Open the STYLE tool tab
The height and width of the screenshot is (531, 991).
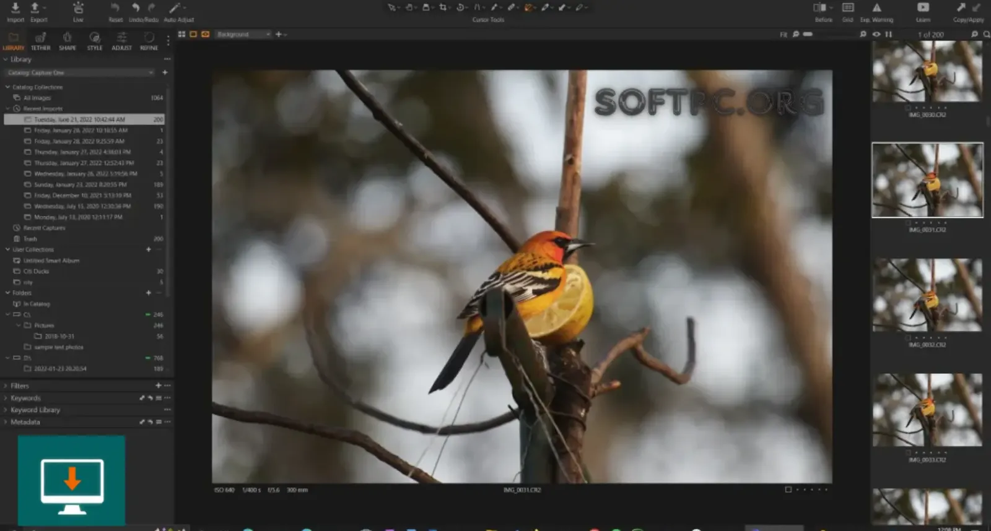[x=95, y=41]
